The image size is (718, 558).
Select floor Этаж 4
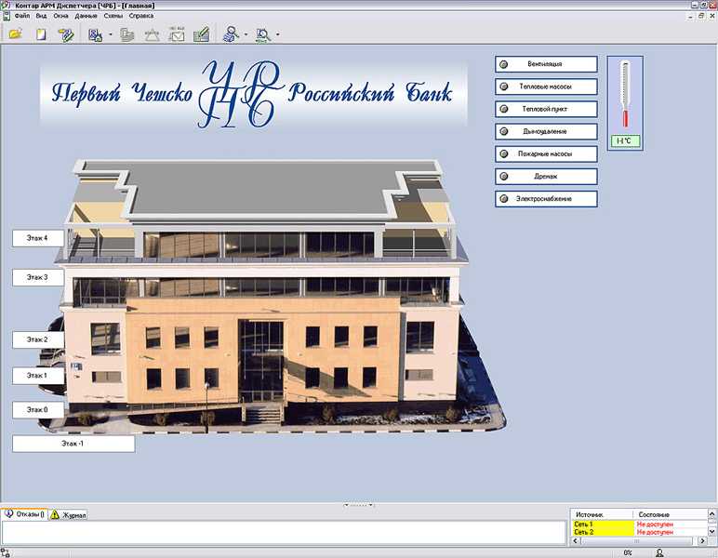38,238
